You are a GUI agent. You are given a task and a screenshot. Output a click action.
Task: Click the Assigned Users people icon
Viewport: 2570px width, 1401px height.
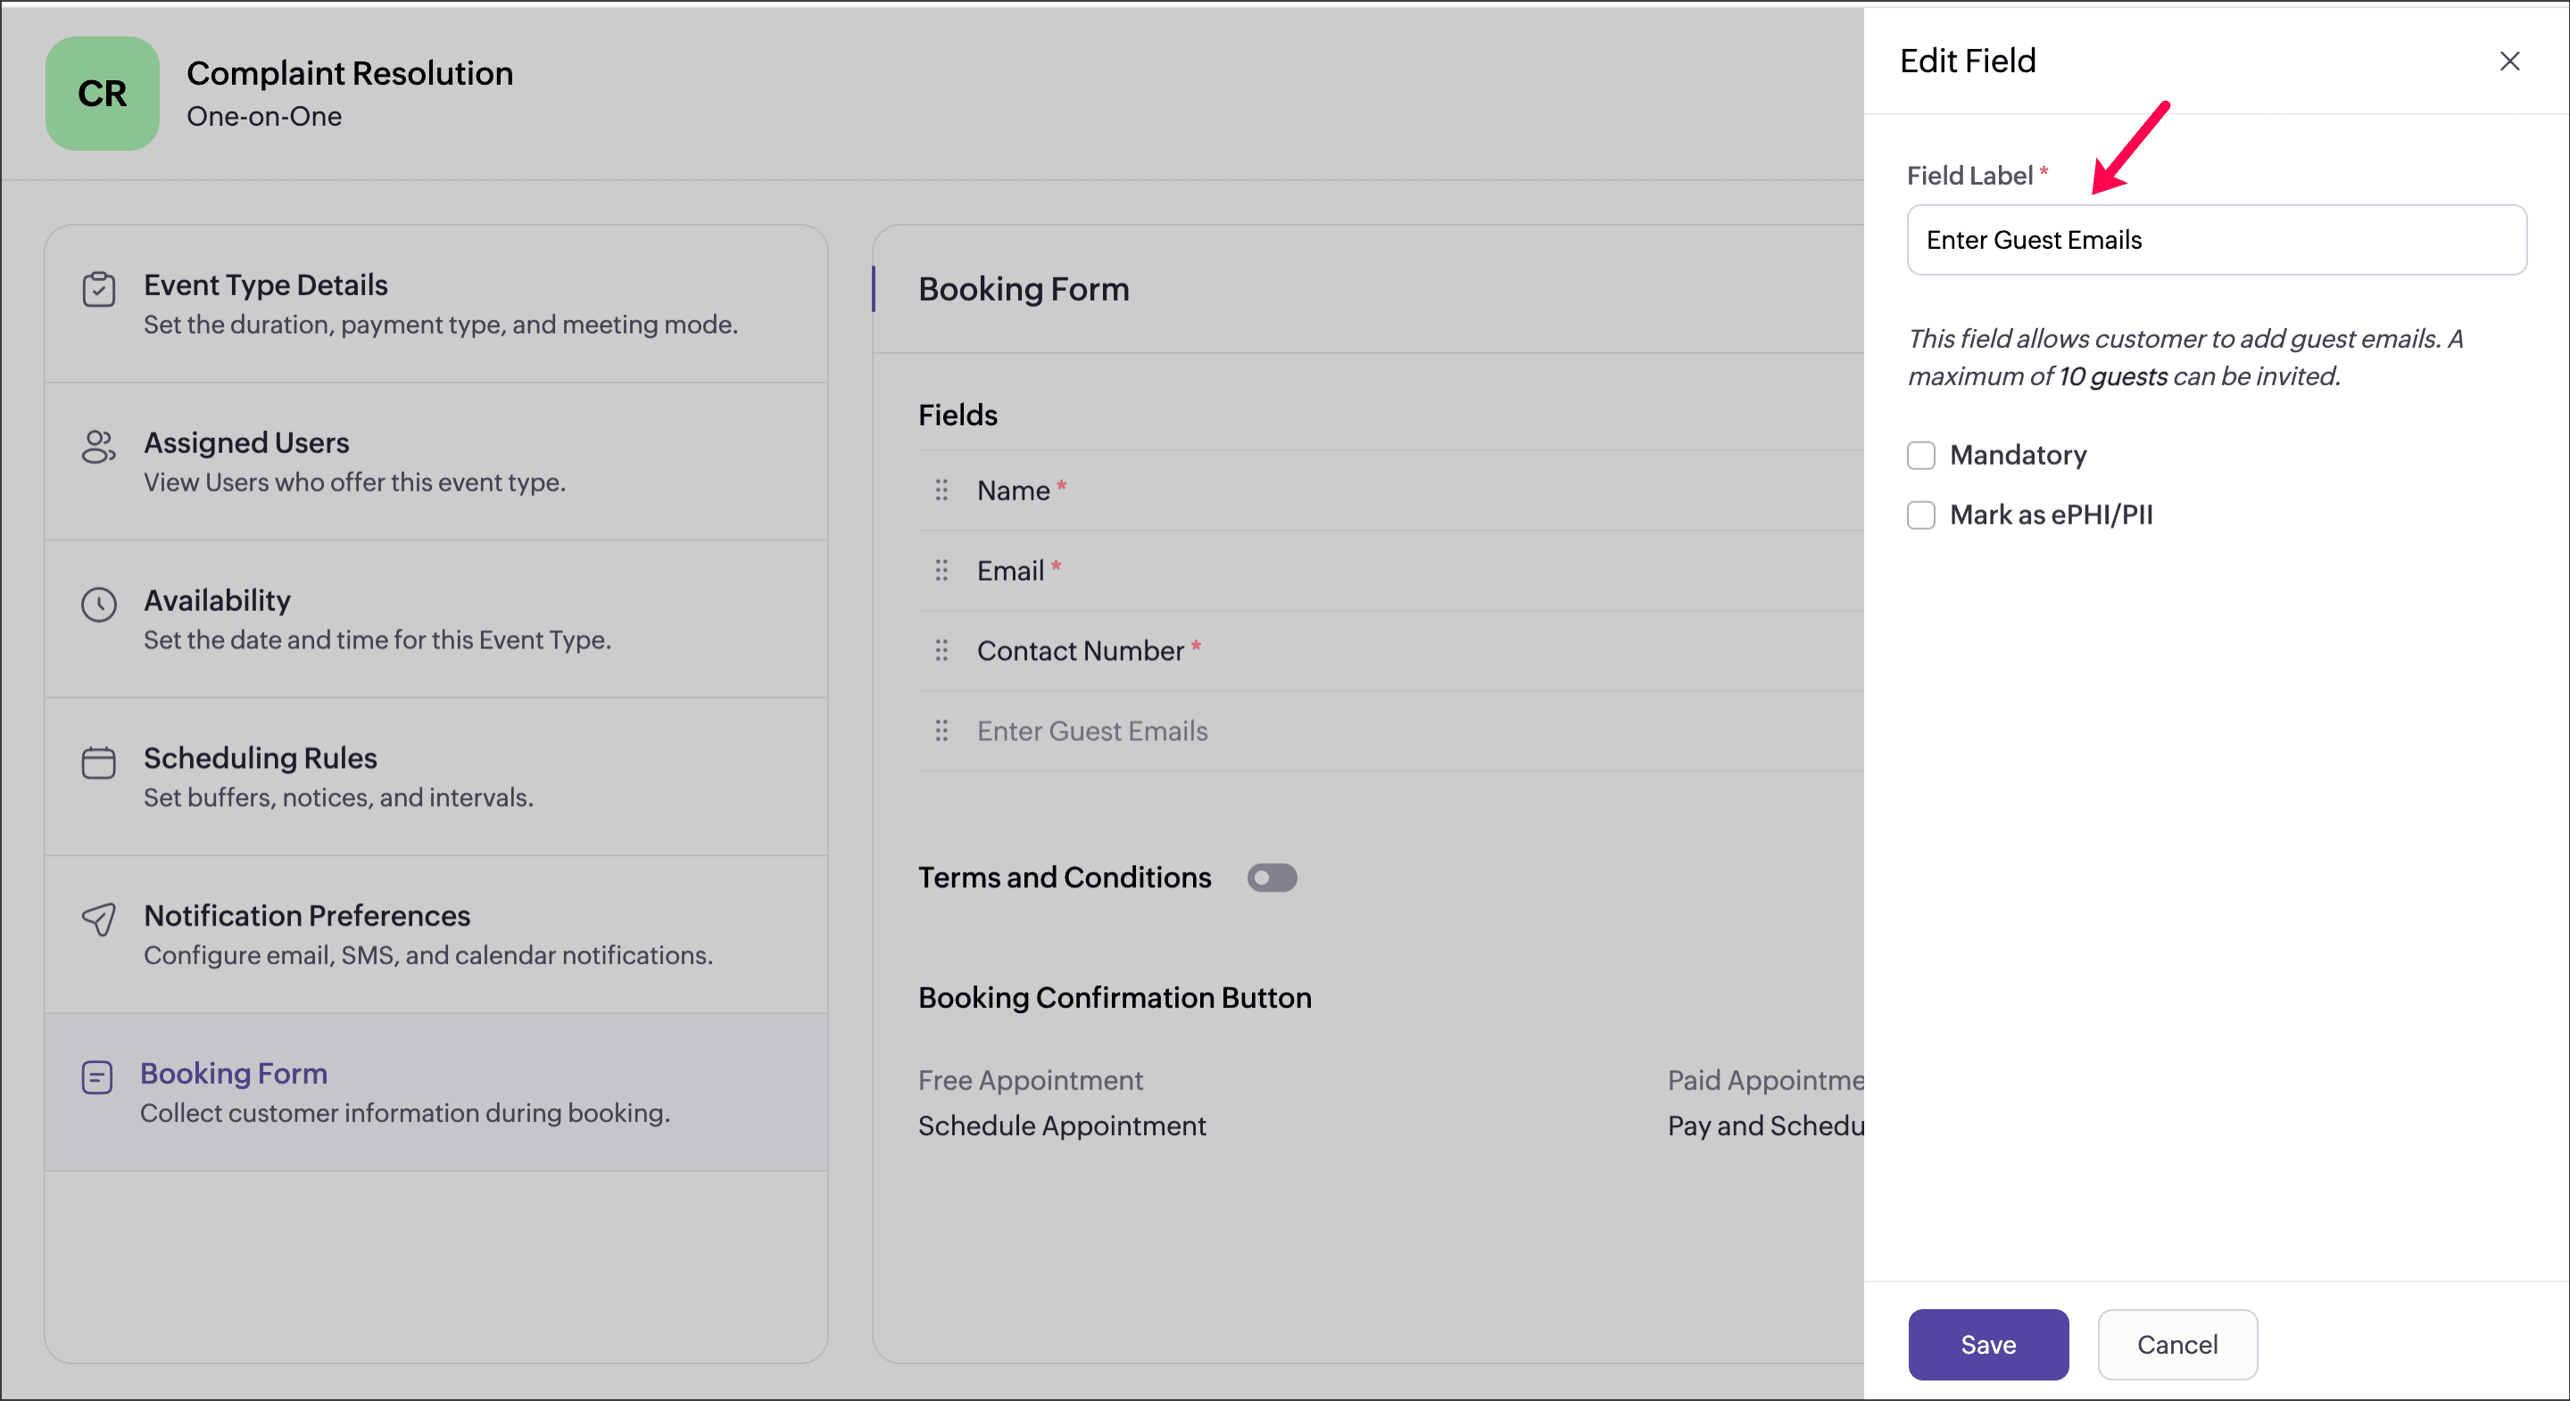[99, 447]
